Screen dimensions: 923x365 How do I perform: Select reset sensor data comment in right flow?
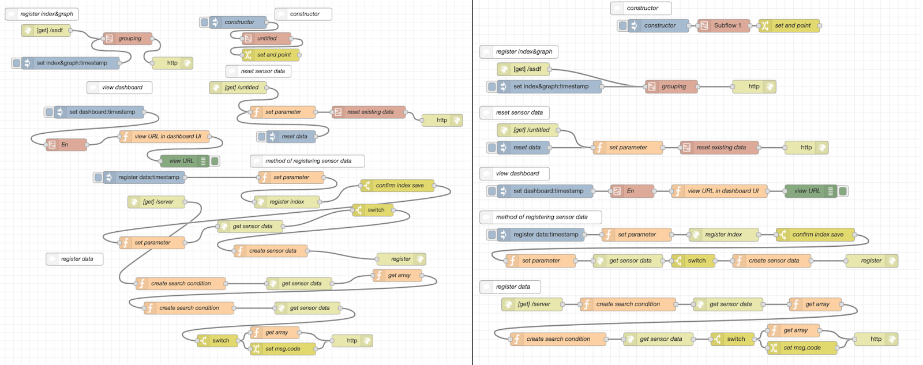point(515,112)
